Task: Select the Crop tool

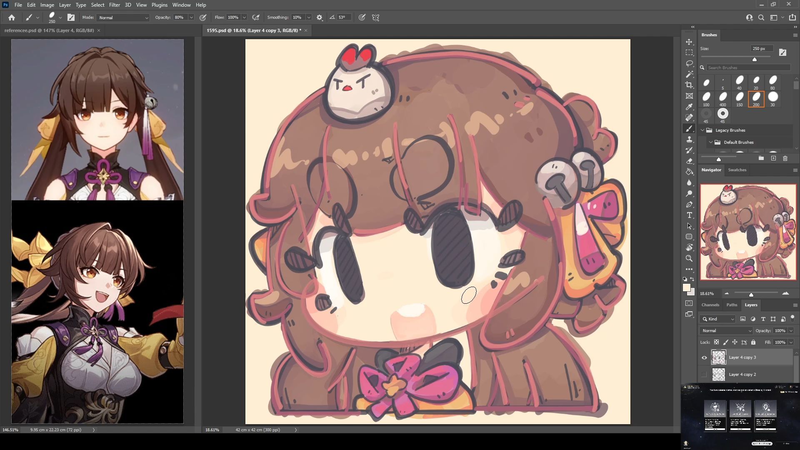Action: click(689, 85)
